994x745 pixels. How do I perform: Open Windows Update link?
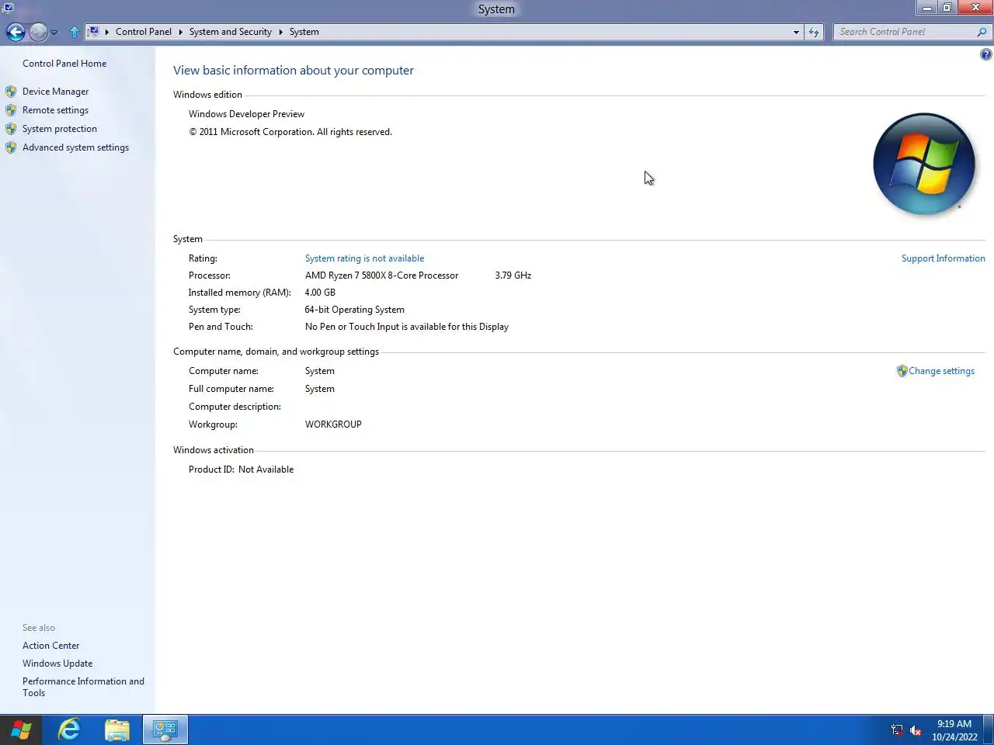[57, 664]
